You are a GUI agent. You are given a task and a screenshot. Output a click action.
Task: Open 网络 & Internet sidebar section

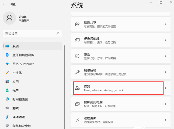pos(23,64)
